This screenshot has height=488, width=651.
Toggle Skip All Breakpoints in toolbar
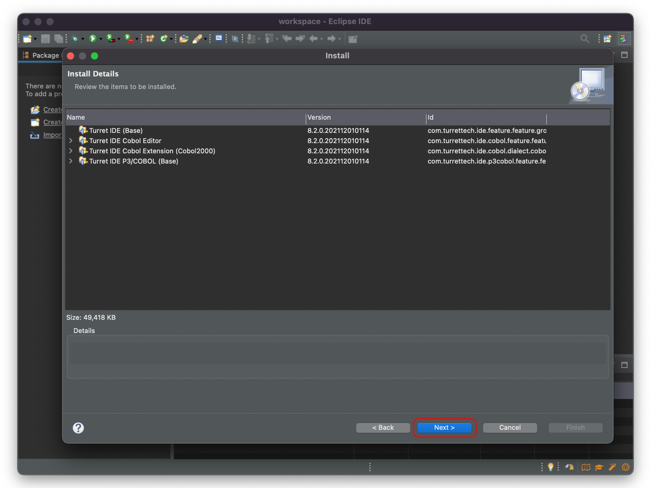point(235,39)
